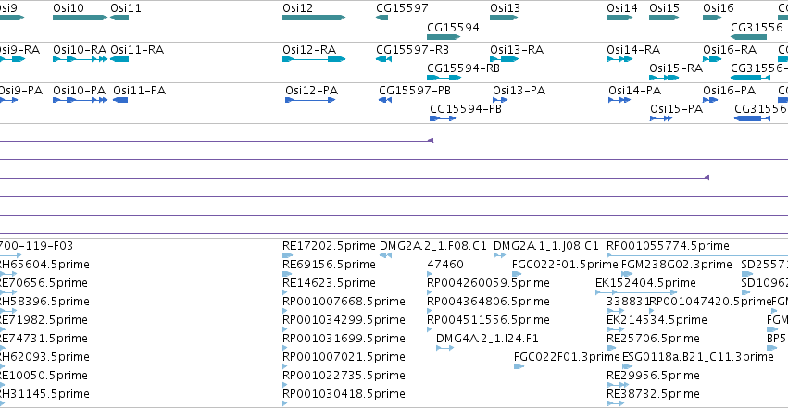Click the Osi10 gene bar
This screenshot has height=408, width=788.
pos(80,18)
